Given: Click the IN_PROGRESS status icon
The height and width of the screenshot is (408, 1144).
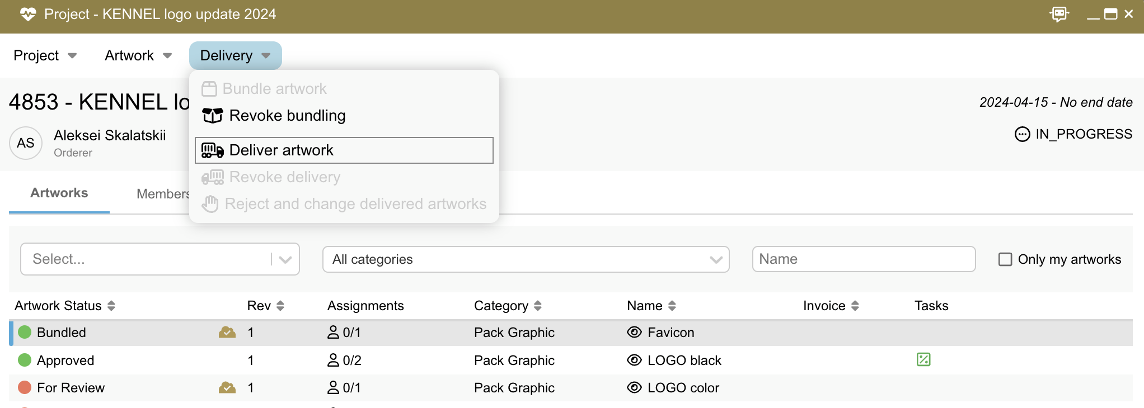Looking at the screenshot, I should tap(1022, 135).
